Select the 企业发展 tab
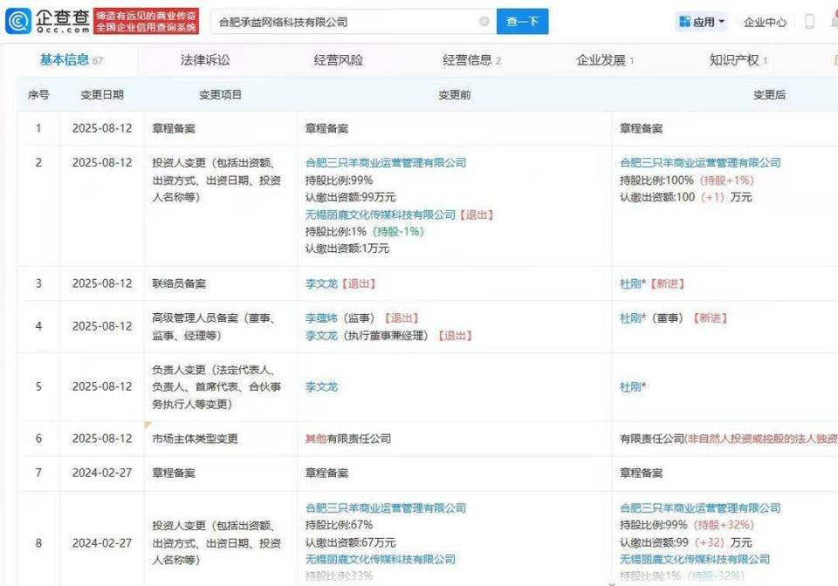 point(603,60)
